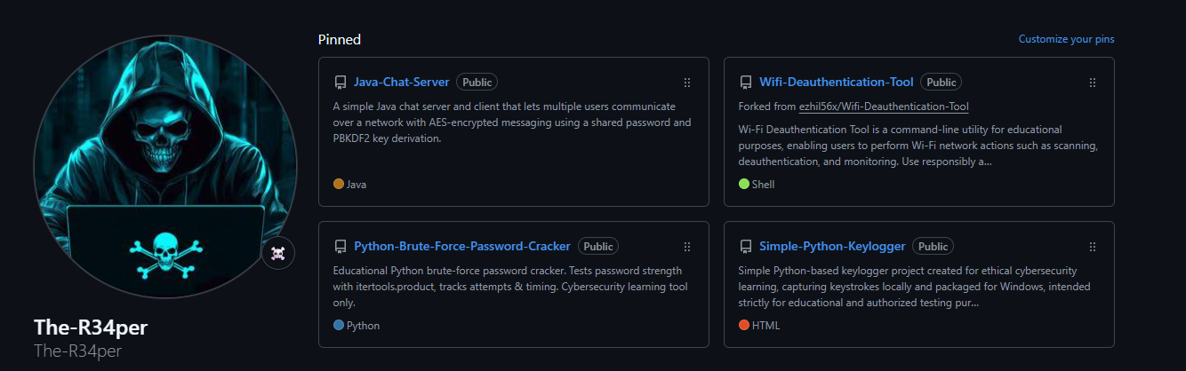Image resolution: width=1186 pixels, height=371 pixels.
Task: Click the repo icon beside Java-Chat-Server
Action: tap(340, 83)
